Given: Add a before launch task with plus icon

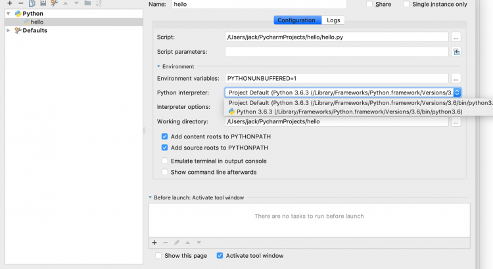Looking at the screenshot, I should pos(154,242).
